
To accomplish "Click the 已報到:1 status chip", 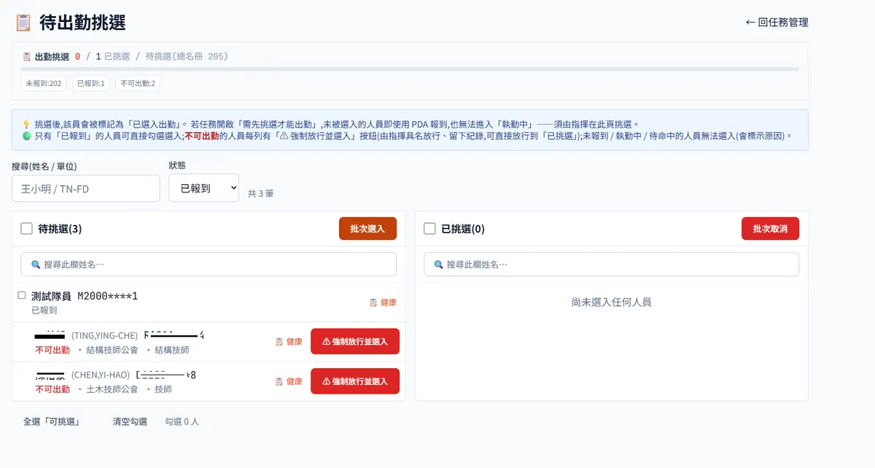I will point(91,84).
